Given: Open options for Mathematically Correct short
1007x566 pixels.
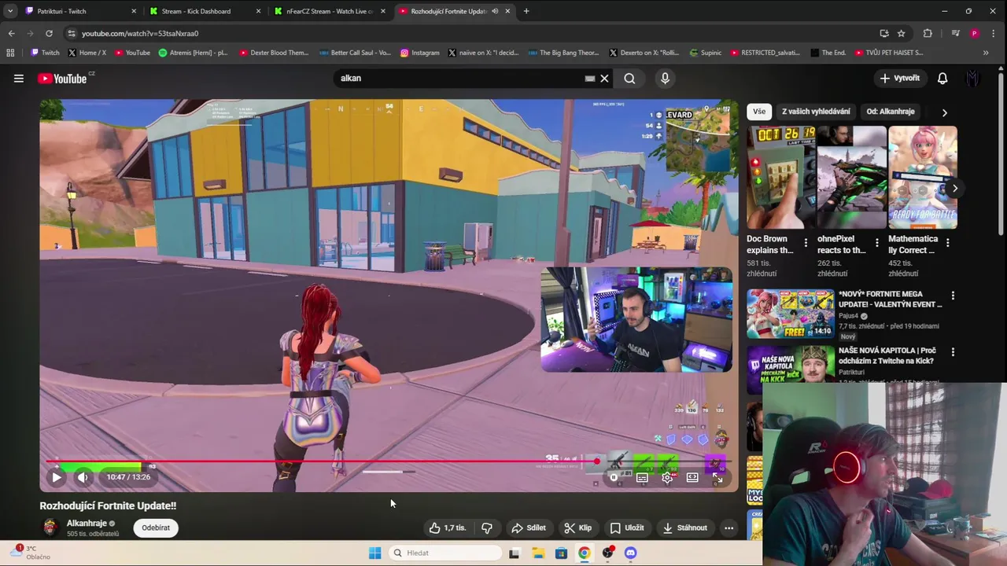Looking at the screenshot, I should (x=947, y=243).
